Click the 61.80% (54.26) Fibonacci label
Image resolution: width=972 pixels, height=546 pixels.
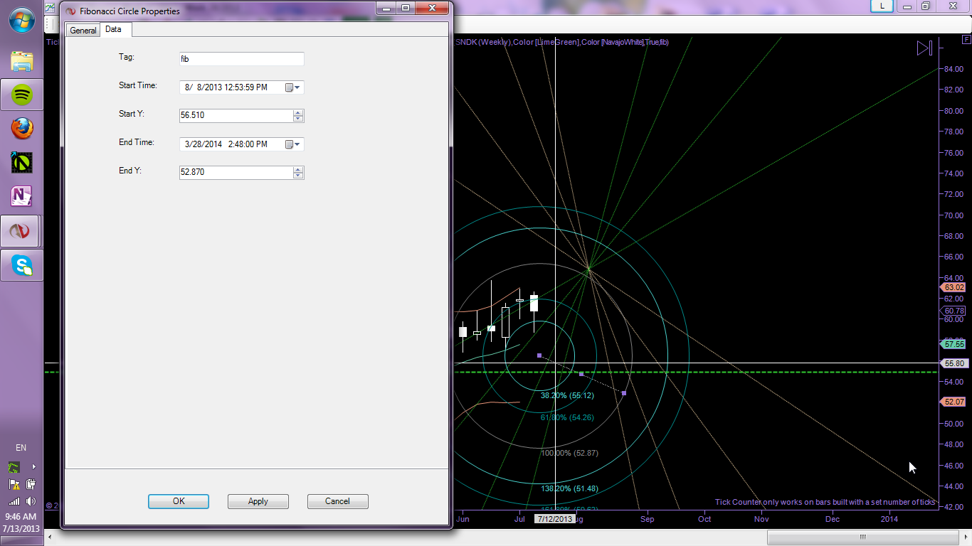pos(567,417)
